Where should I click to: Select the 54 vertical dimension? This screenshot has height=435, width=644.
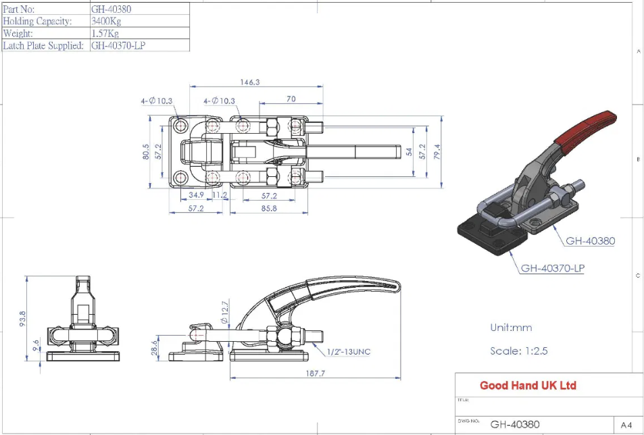point(409,152)
